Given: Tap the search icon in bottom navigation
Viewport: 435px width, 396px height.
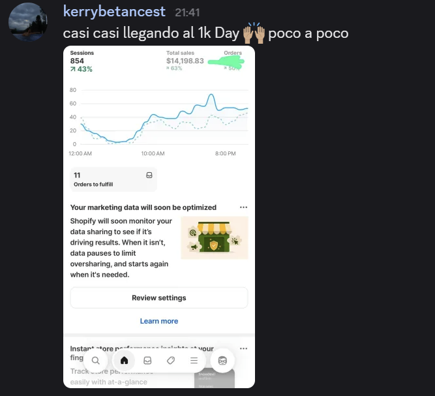Looking at the screenshot, I should [x=96, y=360].
